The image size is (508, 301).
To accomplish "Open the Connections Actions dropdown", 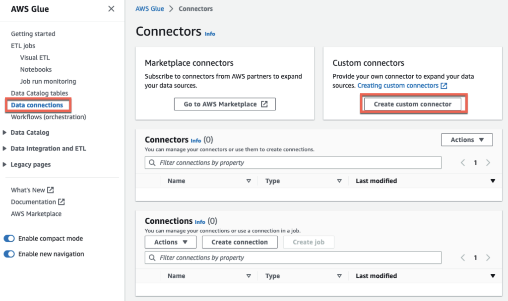I will (171, 242).
